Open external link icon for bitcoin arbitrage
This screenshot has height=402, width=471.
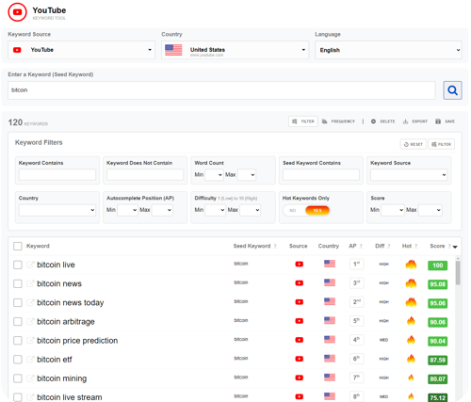[30, 321]
